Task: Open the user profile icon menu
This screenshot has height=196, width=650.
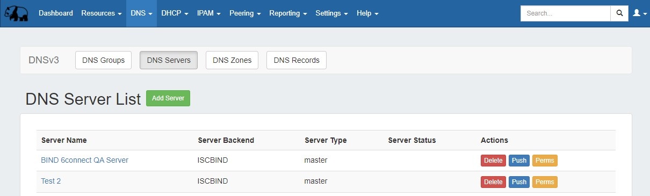Action: tap(639, 13)
